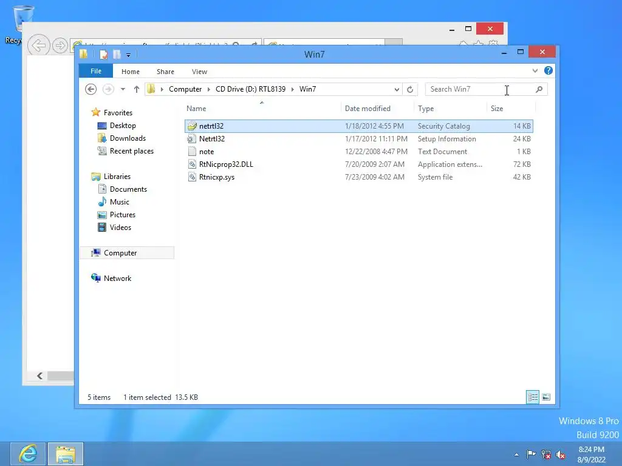Screen dimensions: 622x466
Task: Click the search magnifier icon
Action: [539, 89]
